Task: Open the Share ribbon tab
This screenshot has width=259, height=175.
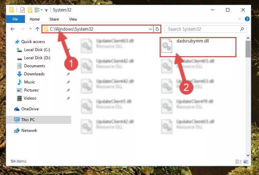Action: pyautogui.click(x=54, y=19)
